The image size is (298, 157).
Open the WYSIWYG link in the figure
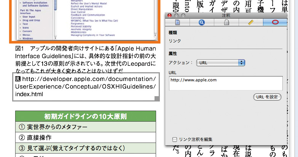click(x=94, y=21)
